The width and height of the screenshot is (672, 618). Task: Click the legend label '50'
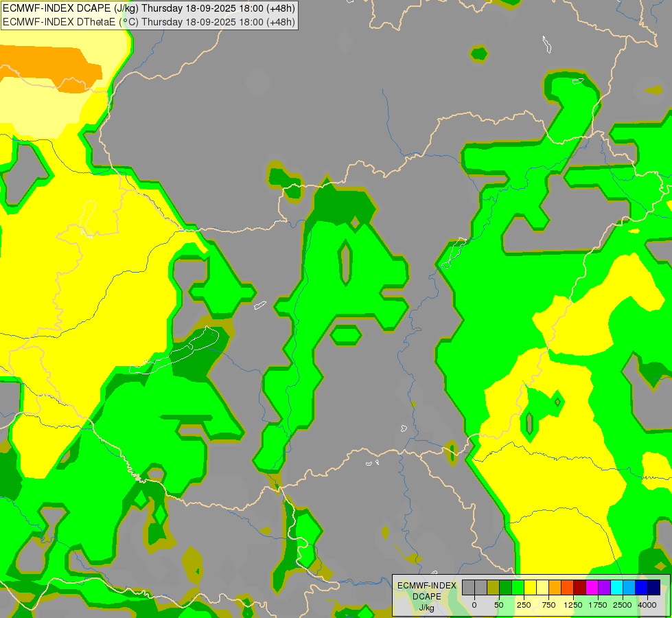pyautogui.click(x=499, y=605)
